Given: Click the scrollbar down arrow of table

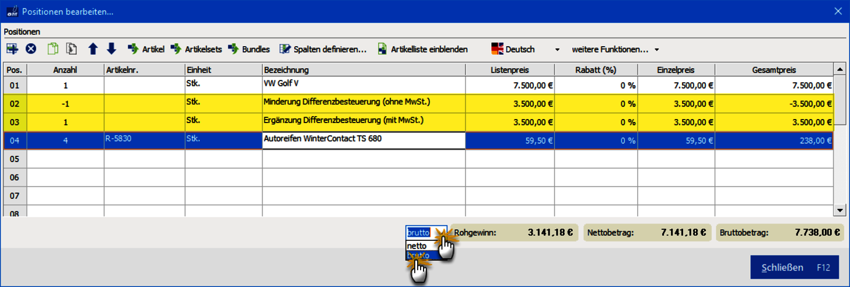Looking at the screenshot, I should tap(840, 211).
